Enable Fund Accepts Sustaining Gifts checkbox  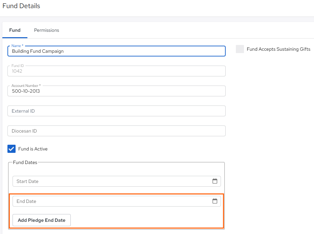pyautogui.click(x=240, y=49)
